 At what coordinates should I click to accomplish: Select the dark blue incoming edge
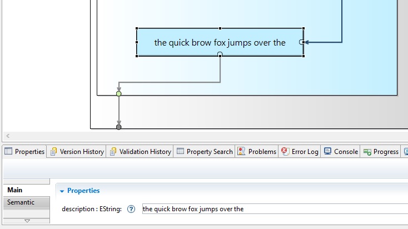tap(342, 21)
